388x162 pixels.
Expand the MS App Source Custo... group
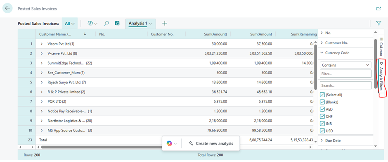42,130
